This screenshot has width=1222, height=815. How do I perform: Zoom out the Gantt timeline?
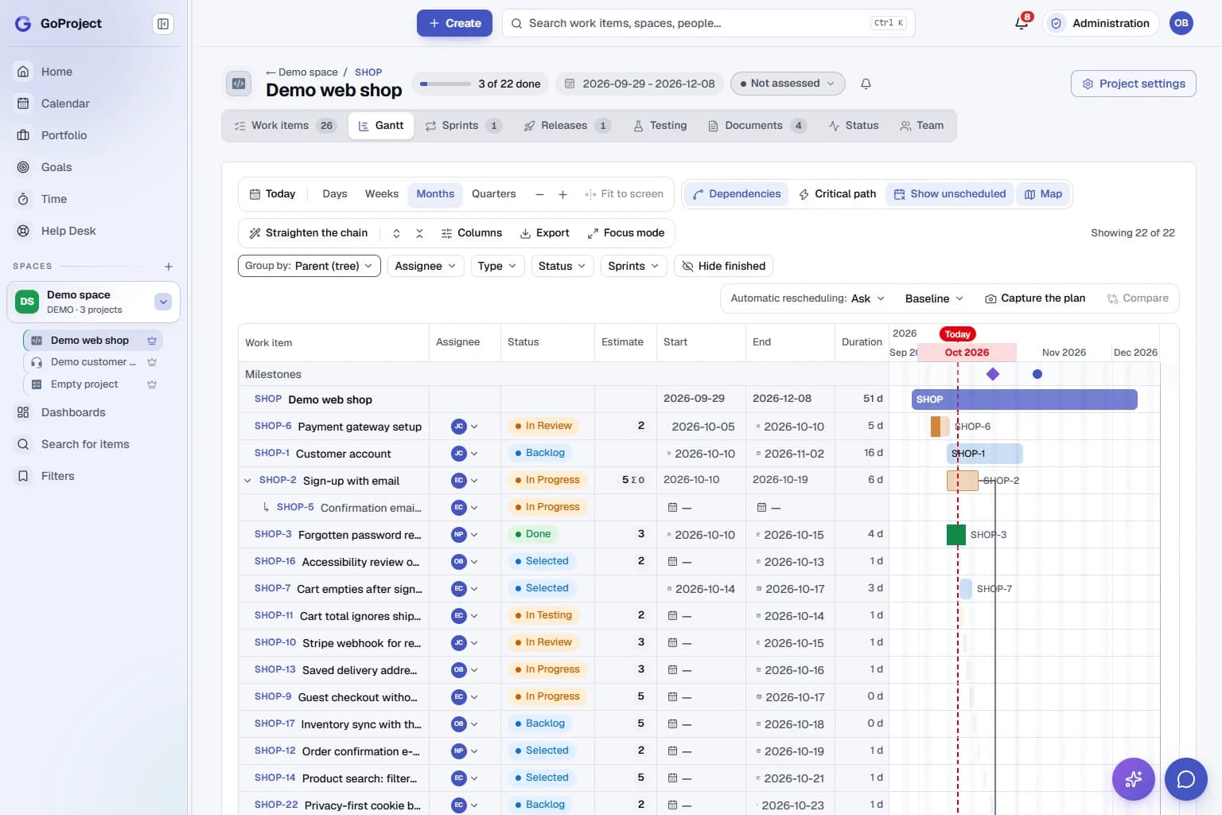(539, 194)
